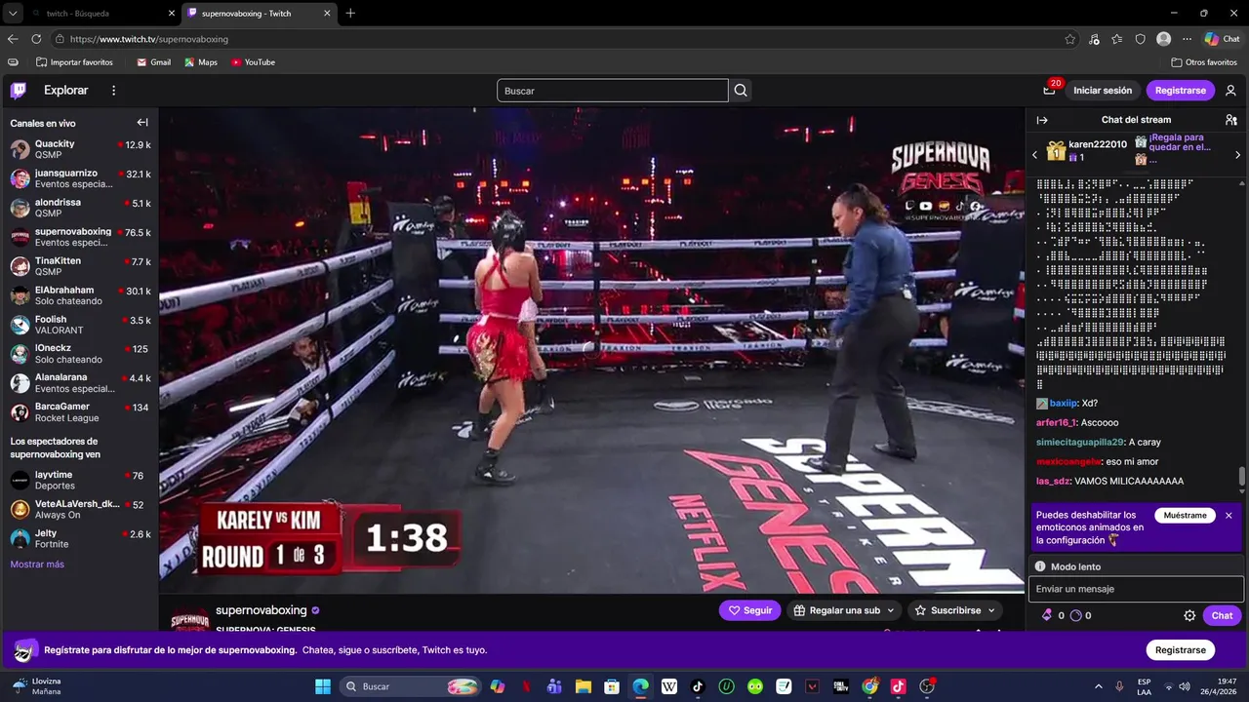Click Registrarse in the top bar
The width and height of the screenshot is (1249, 702).
pos(1180,91)
